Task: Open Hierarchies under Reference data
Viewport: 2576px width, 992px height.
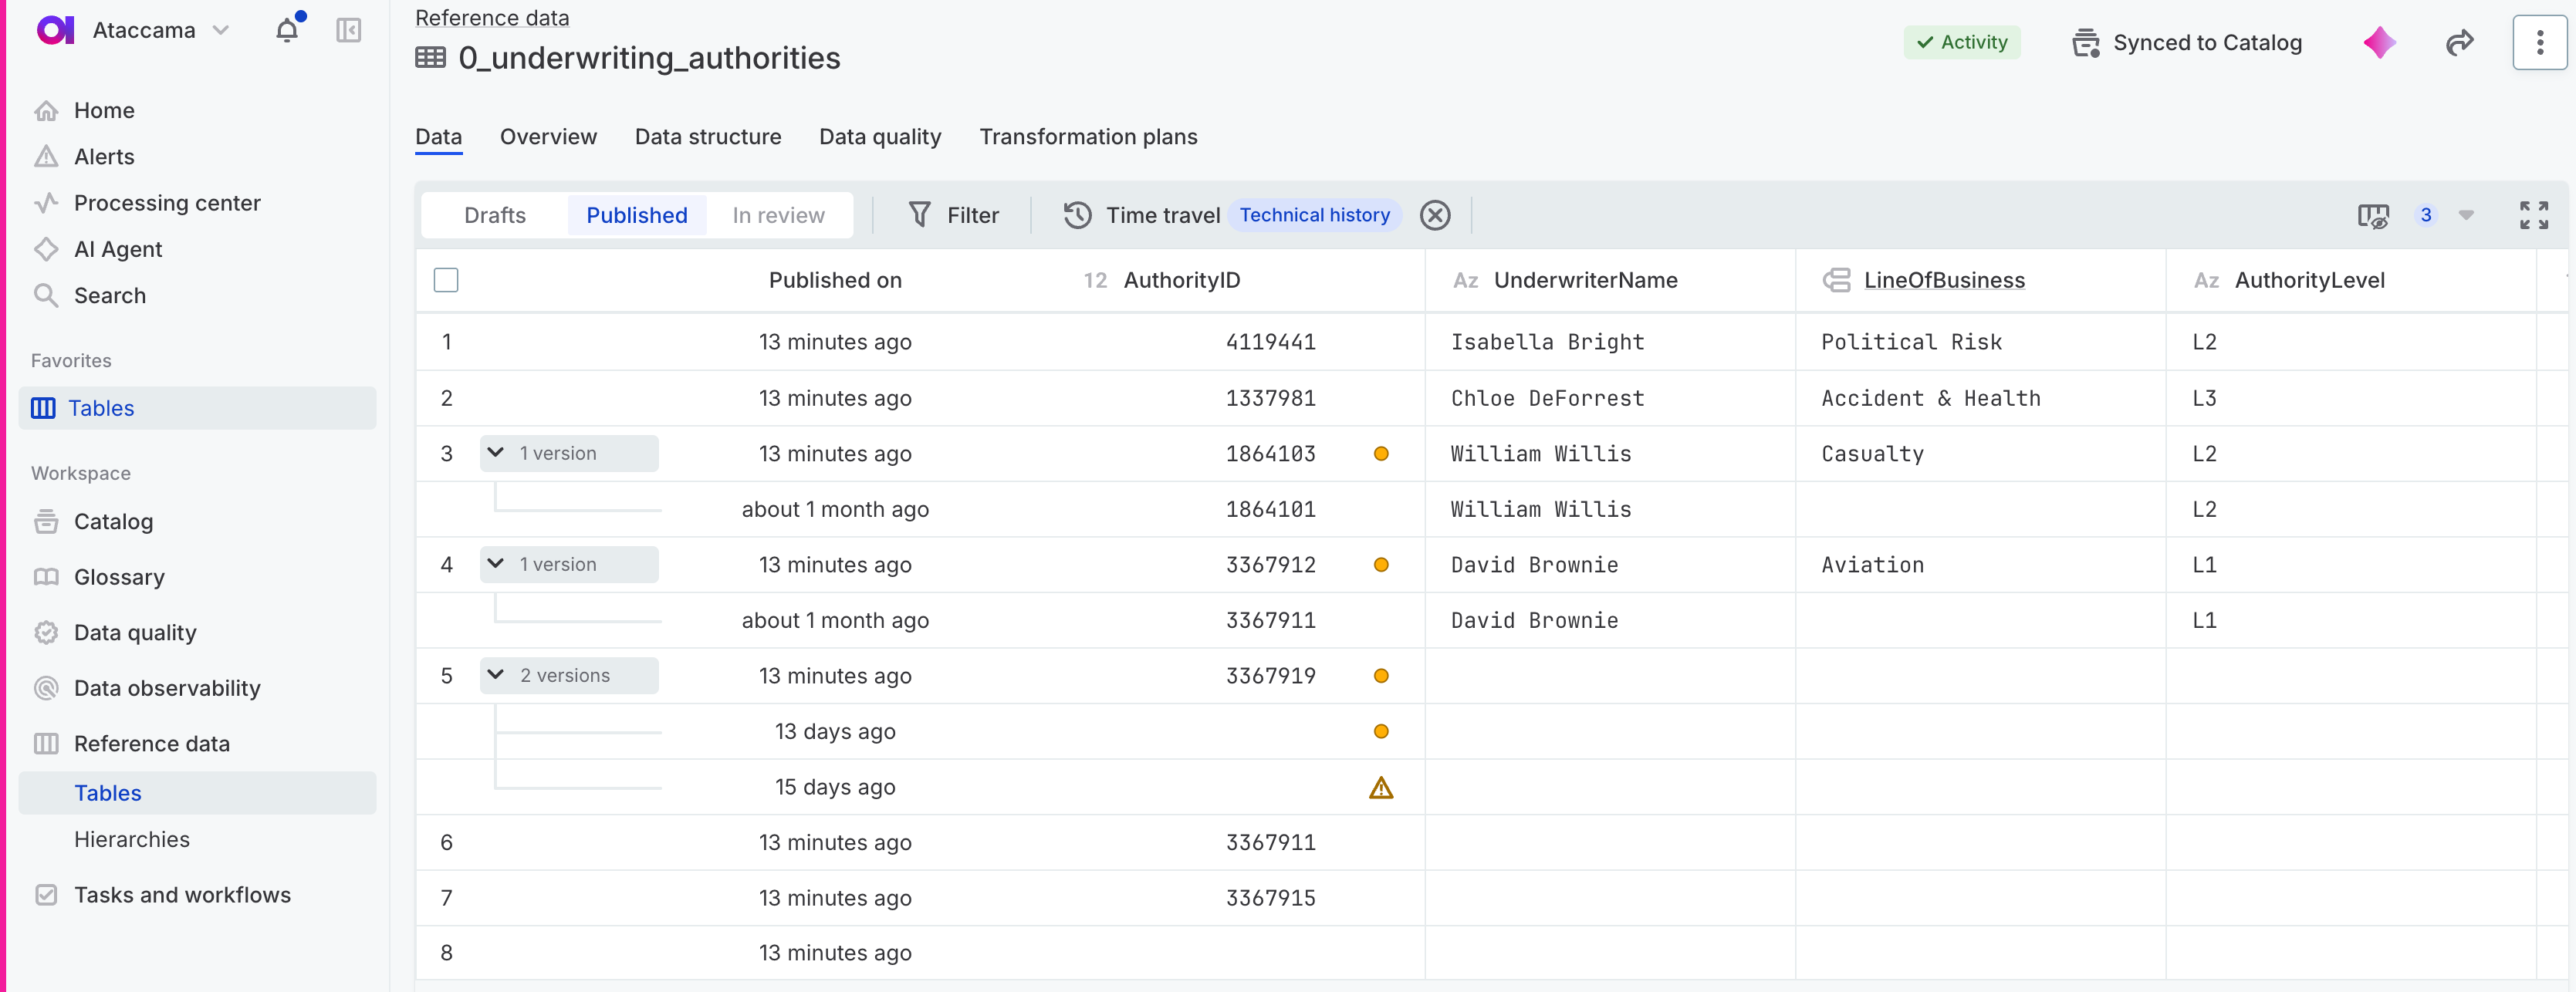Action: coord(132,840)
